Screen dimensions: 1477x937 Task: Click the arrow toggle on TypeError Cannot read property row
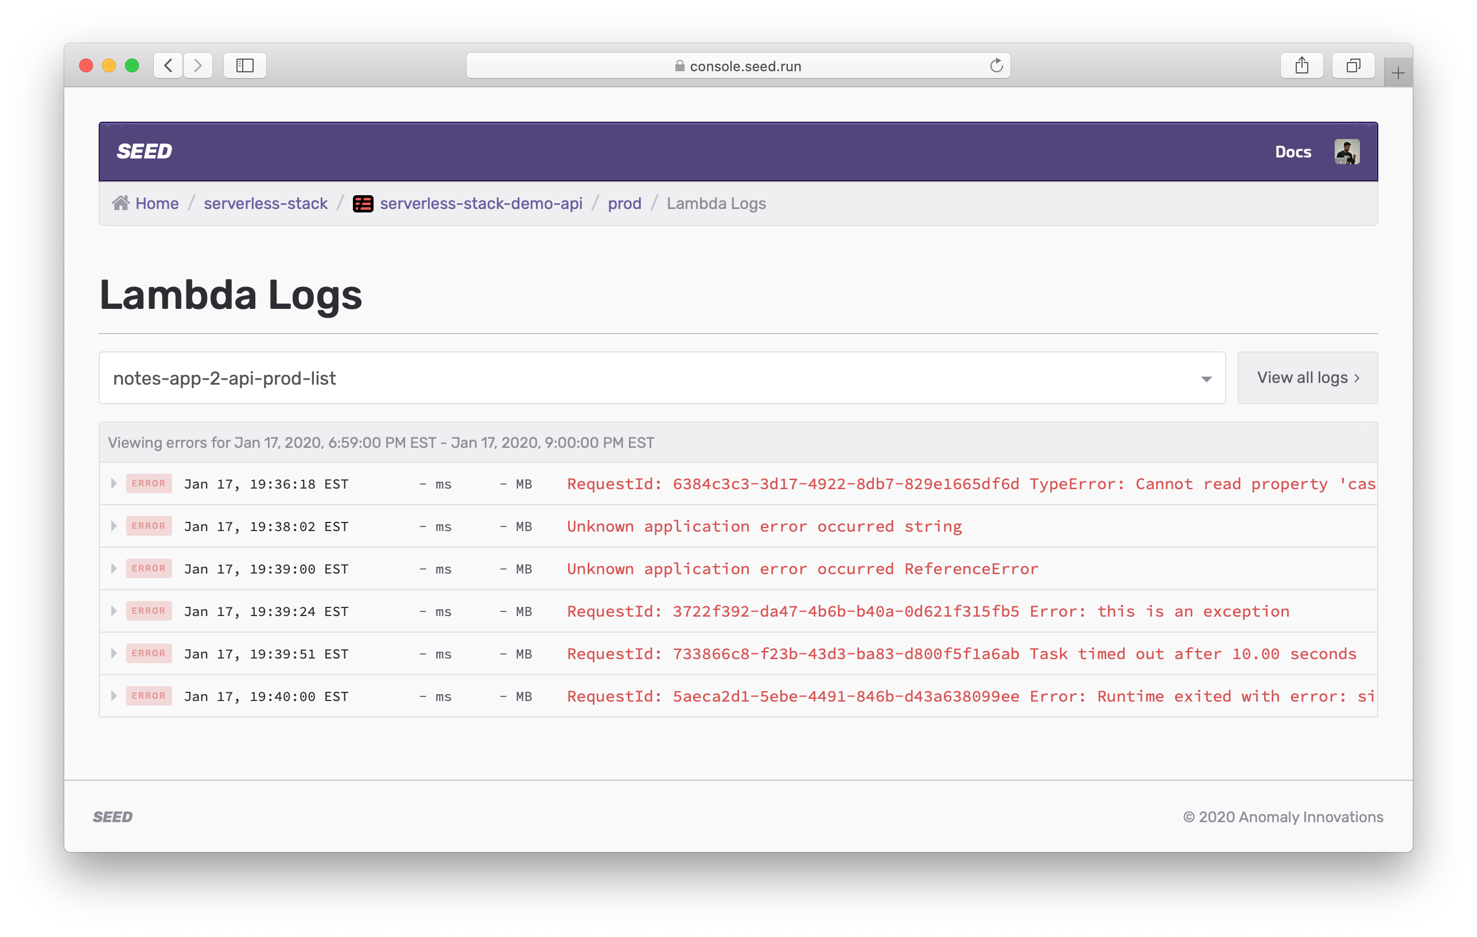click(114, 483)
